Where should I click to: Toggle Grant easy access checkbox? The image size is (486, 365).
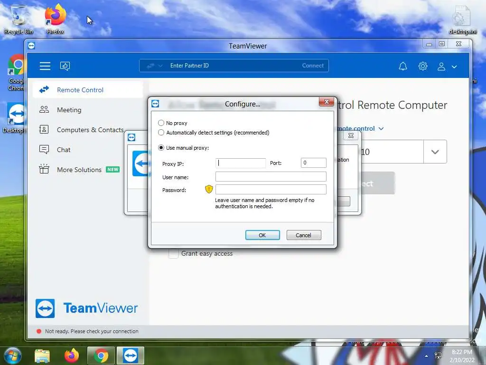[x=173, y=254]
